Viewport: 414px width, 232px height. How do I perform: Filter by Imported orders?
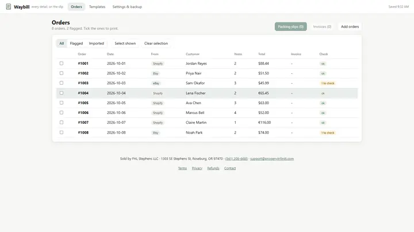coord(97,44)
